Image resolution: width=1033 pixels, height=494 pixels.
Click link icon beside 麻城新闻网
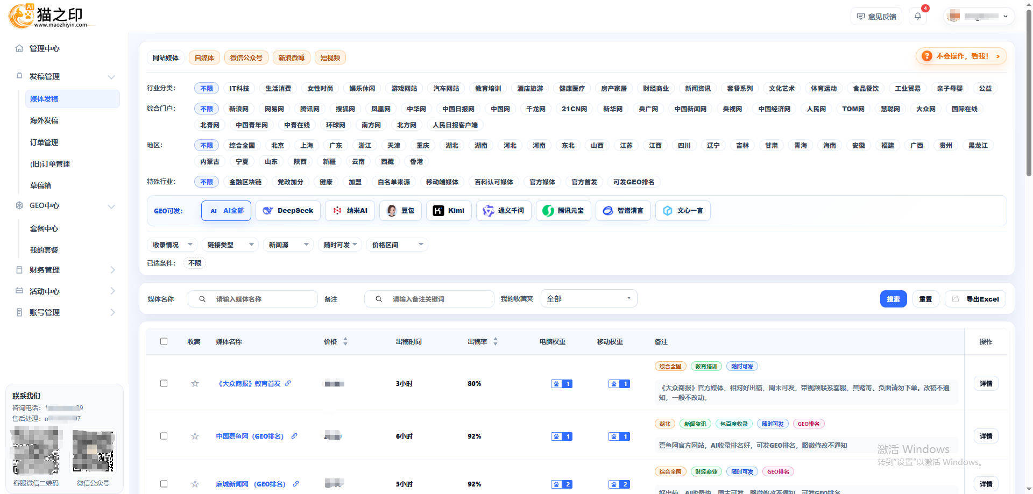point(296,484)
